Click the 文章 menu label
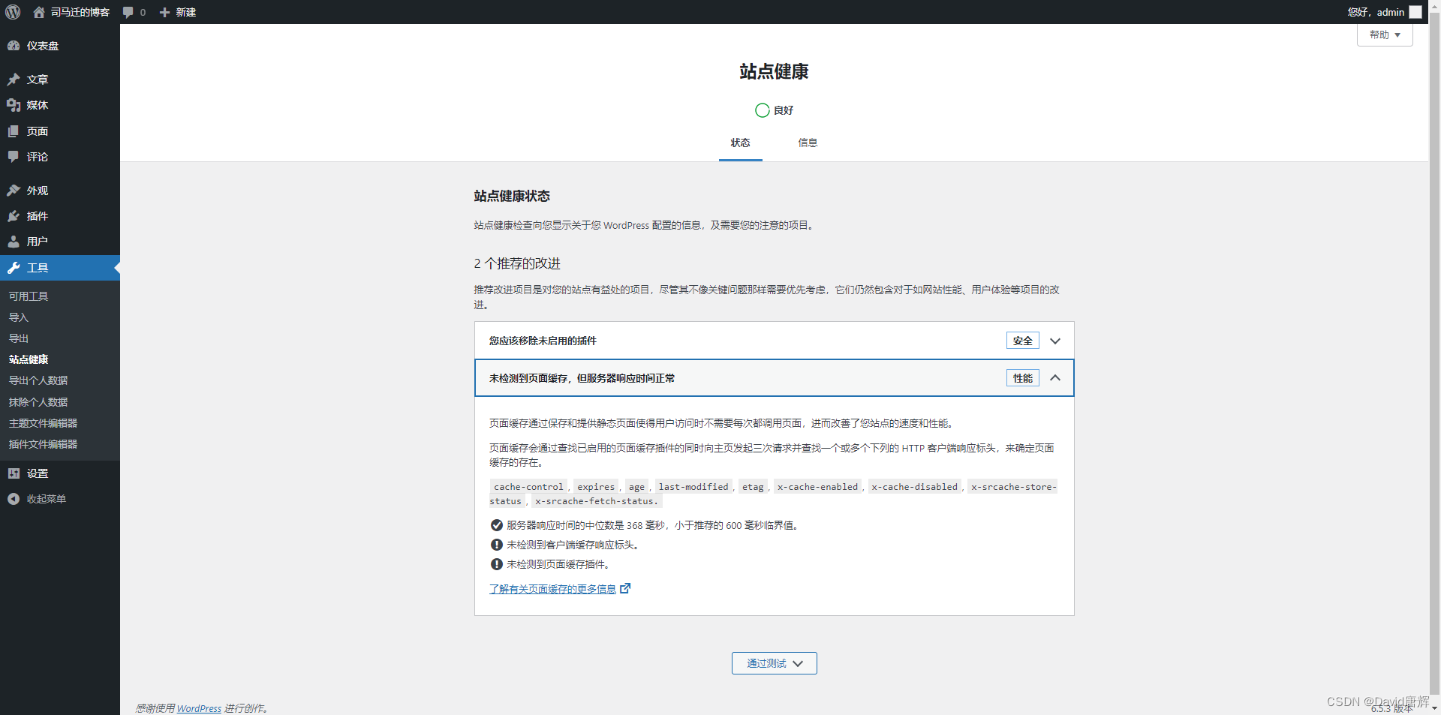The width and height of the screenshot is (1441, 715). pyautogui.click(x=38, y=80)
